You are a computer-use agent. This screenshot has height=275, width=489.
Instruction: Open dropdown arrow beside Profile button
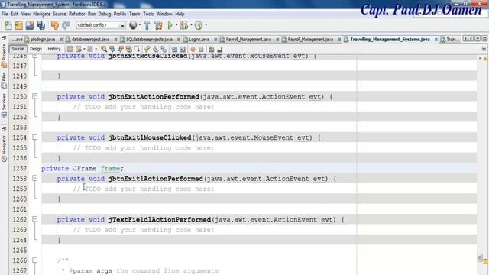click(206, 25)
